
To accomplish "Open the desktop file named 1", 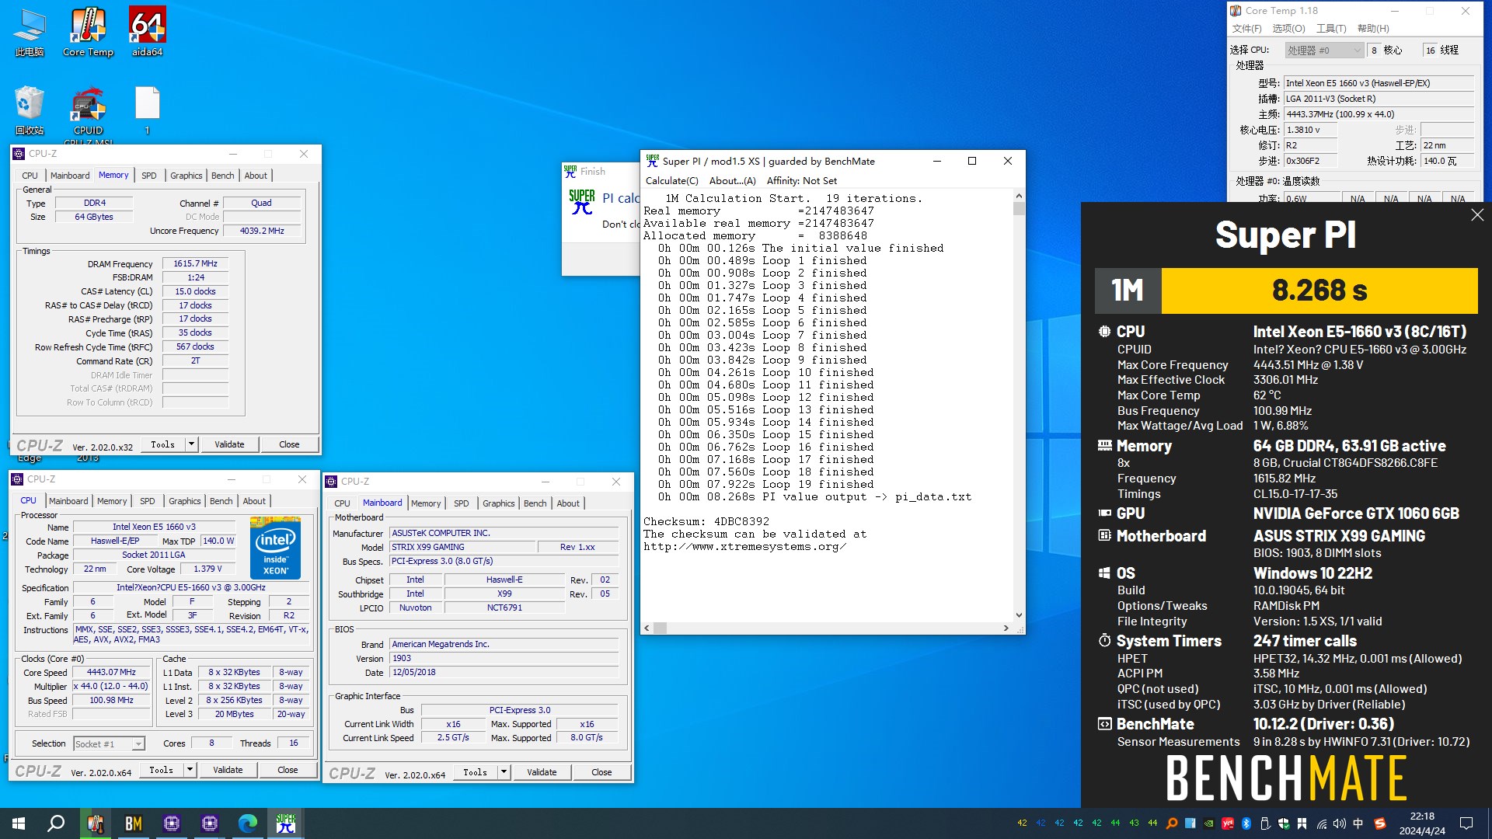I will [147, 110].
